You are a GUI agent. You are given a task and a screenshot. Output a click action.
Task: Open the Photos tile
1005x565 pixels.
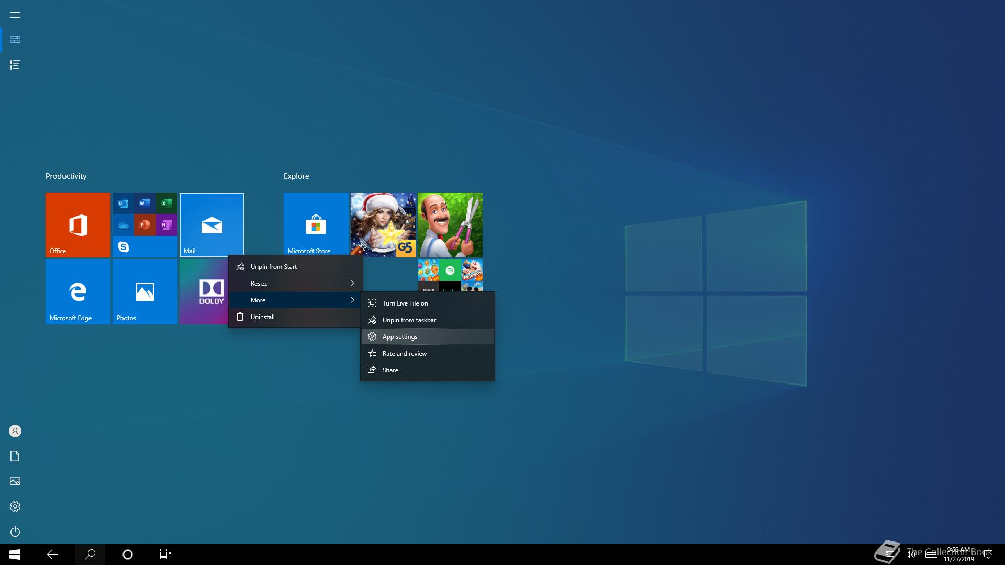tap(145, 292)
